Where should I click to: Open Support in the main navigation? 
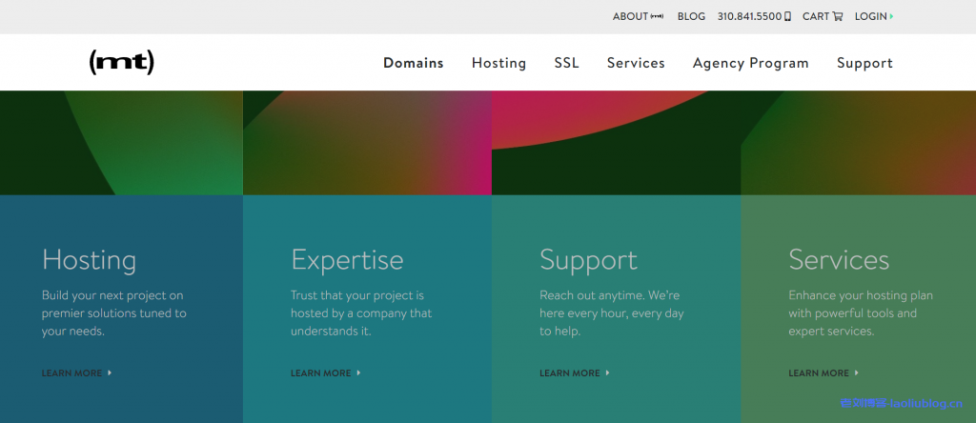[x=864, y=63]
